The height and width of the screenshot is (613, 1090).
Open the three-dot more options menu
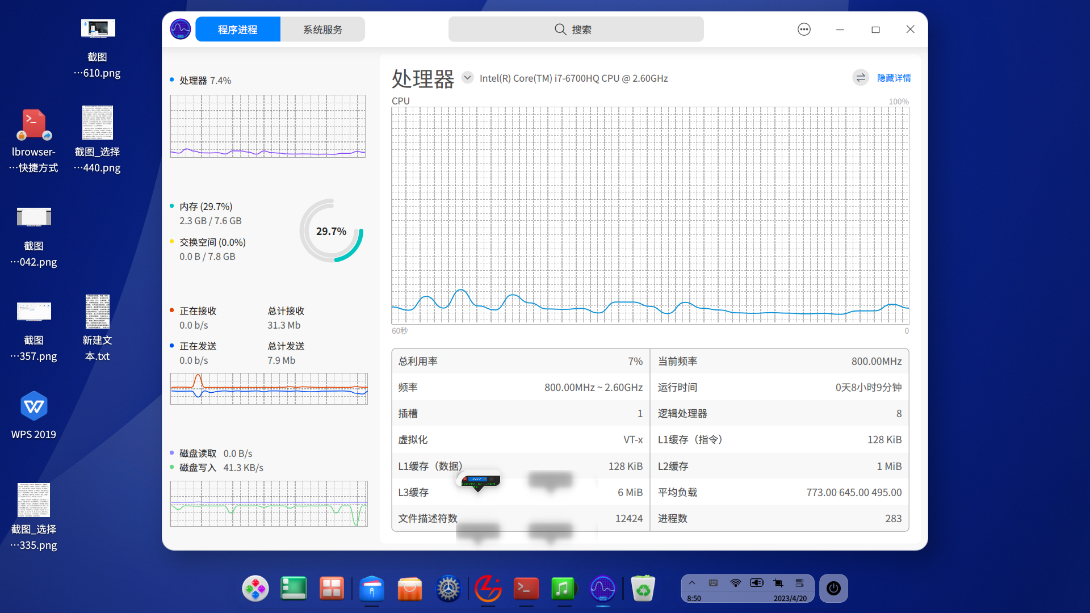[804, 30]
